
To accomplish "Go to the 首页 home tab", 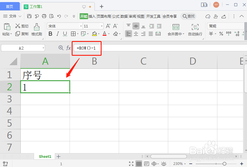I will point(9,6).
